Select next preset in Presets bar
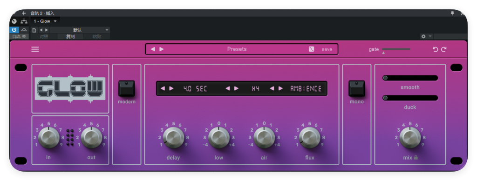 tap(162, 49)
